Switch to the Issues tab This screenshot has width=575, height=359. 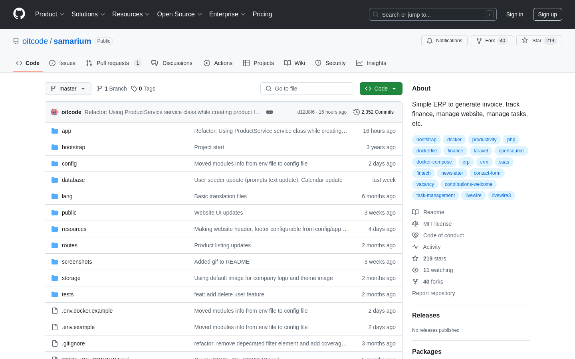(62, 63)
